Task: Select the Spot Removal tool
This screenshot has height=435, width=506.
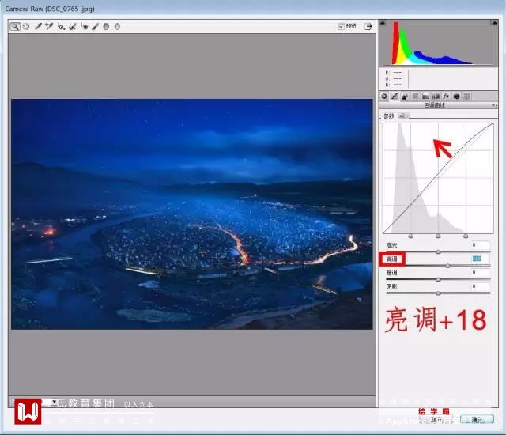Action: coord(73,26)
